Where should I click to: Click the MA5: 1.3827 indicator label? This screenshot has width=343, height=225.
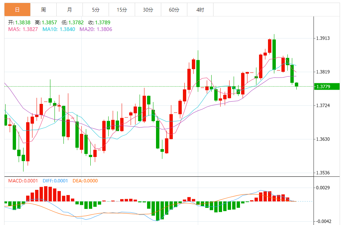[23, 29]
